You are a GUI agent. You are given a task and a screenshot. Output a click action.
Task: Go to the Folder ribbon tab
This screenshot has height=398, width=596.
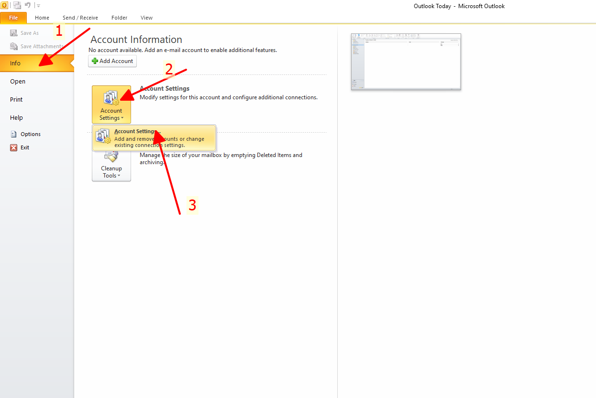120,18
